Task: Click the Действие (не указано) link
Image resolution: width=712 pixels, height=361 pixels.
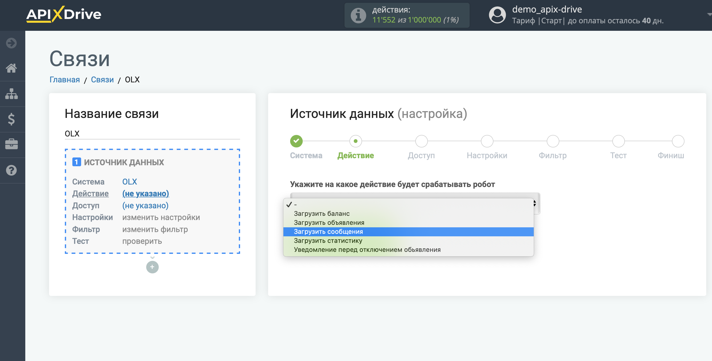Action: 146,194
